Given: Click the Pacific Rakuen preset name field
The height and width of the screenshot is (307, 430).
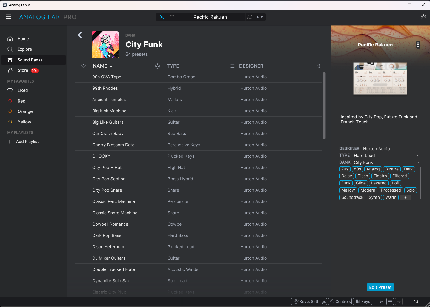Looking at the screenshot, I should [x=210, y=17].
